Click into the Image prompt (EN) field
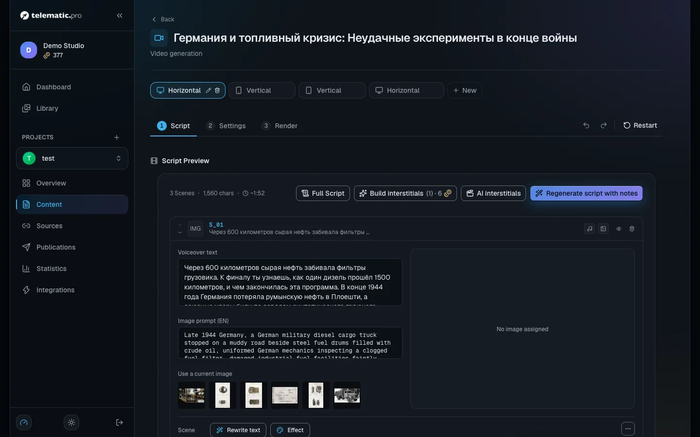This screenshot has height=437, width=700. tap(290, 343)
